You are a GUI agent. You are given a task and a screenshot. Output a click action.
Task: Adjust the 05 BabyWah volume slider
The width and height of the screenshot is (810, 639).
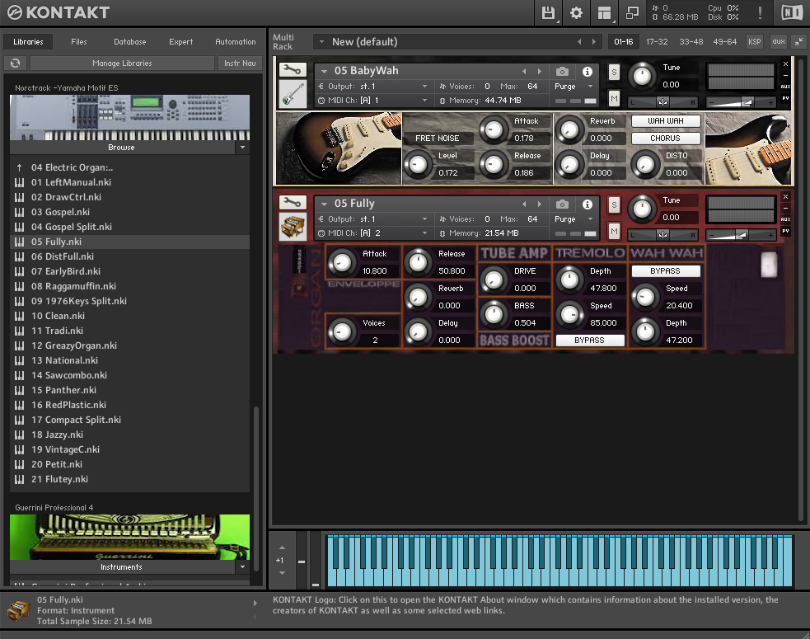(x=740, y=102)
